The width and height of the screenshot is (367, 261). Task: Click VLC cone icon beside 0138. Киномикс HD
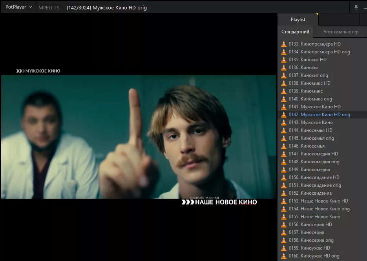284,83
